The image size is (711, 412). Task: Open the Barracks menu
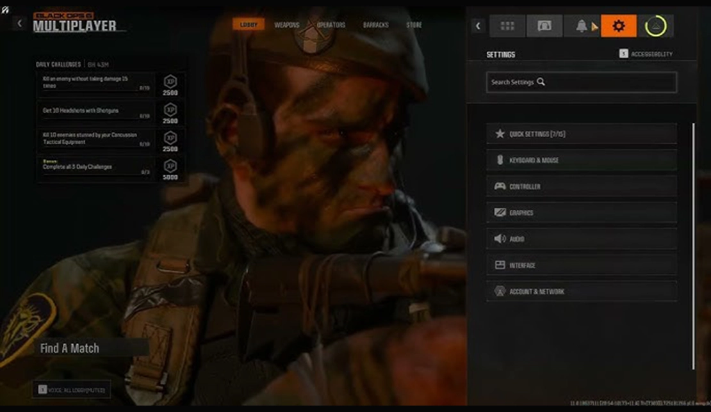377,25
